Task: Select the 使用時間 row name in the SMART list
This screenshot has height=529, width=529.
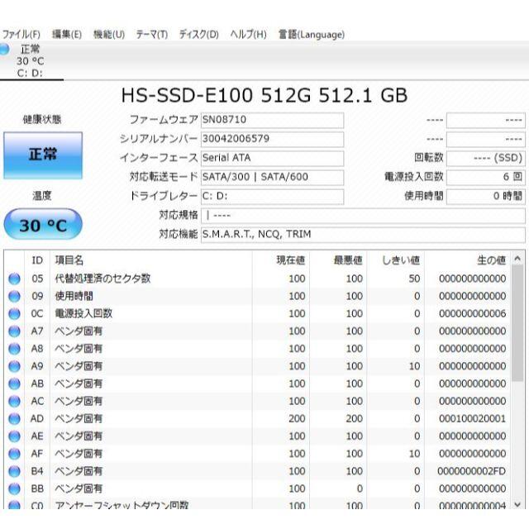Action: tap(74, 296)
